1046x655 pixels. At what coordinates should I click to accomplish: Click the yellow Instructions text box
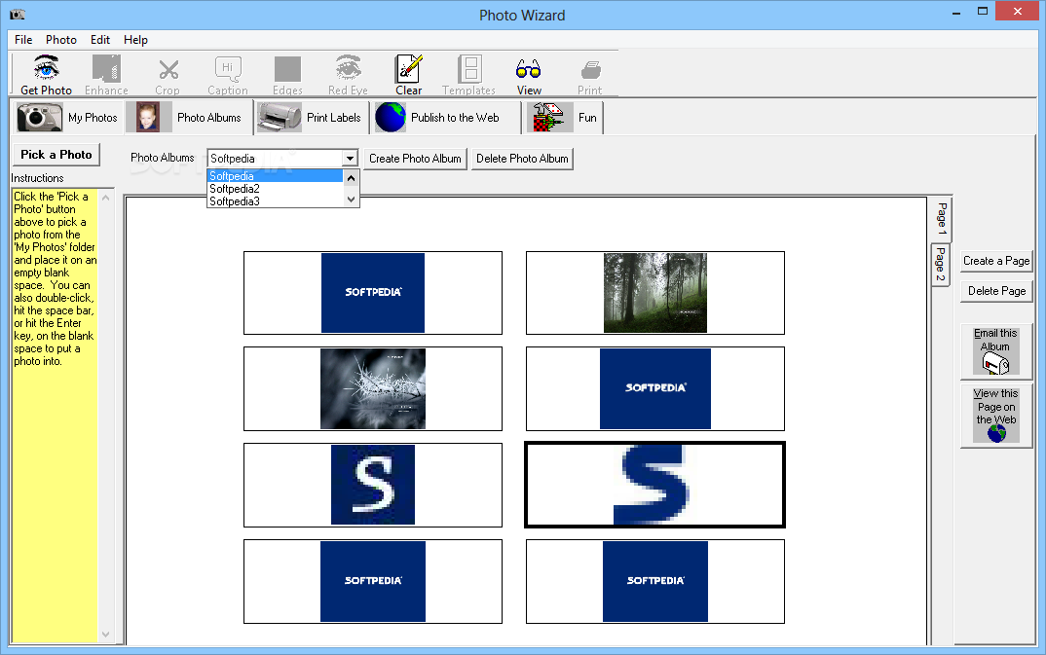click(x=55, y=416)
